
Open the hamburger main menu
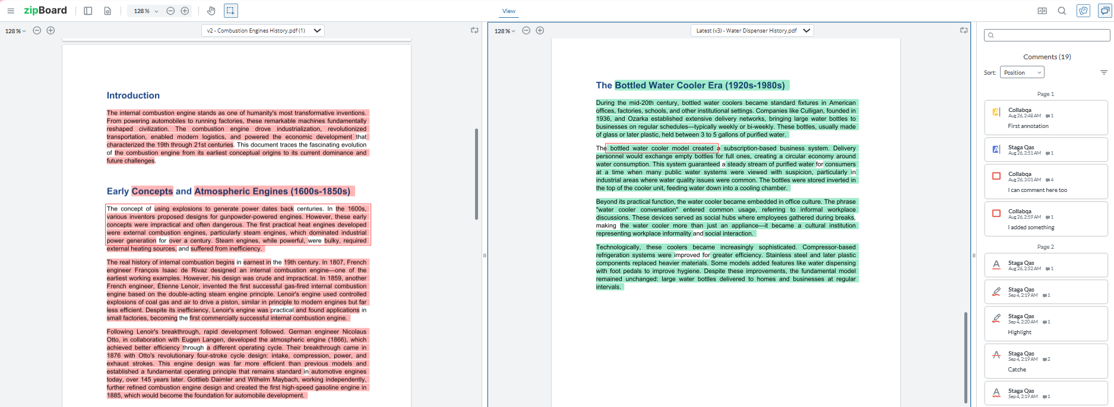[11, 11]
